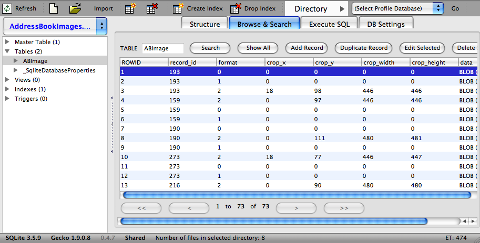
Task: Select row 8 with crop_height 481
Action: point(299,138)
